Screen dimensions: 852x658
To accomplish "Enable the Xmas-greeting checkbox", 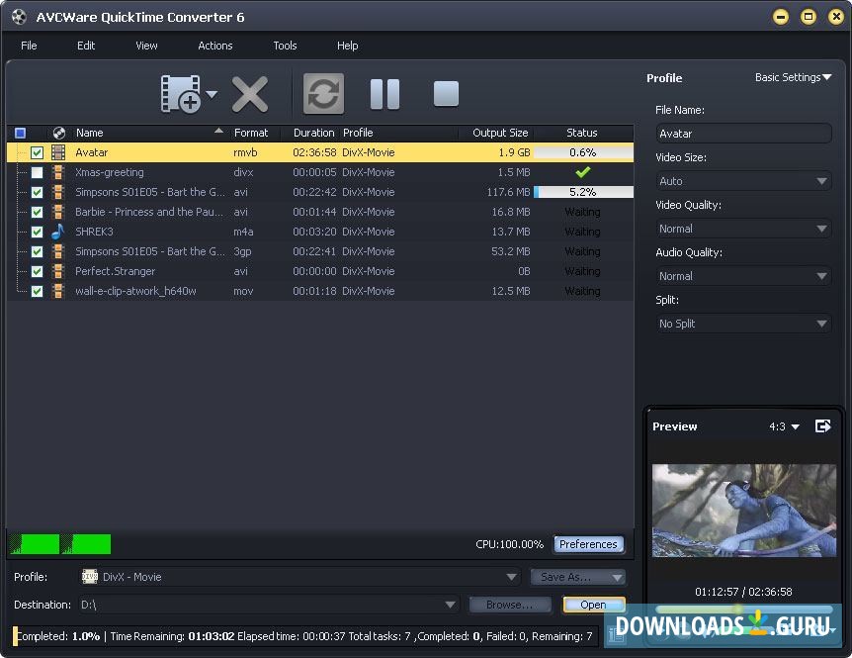I will 37,172.
